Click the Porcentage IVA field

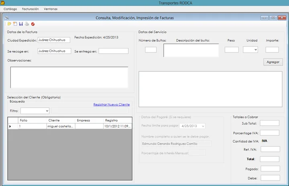269,133
